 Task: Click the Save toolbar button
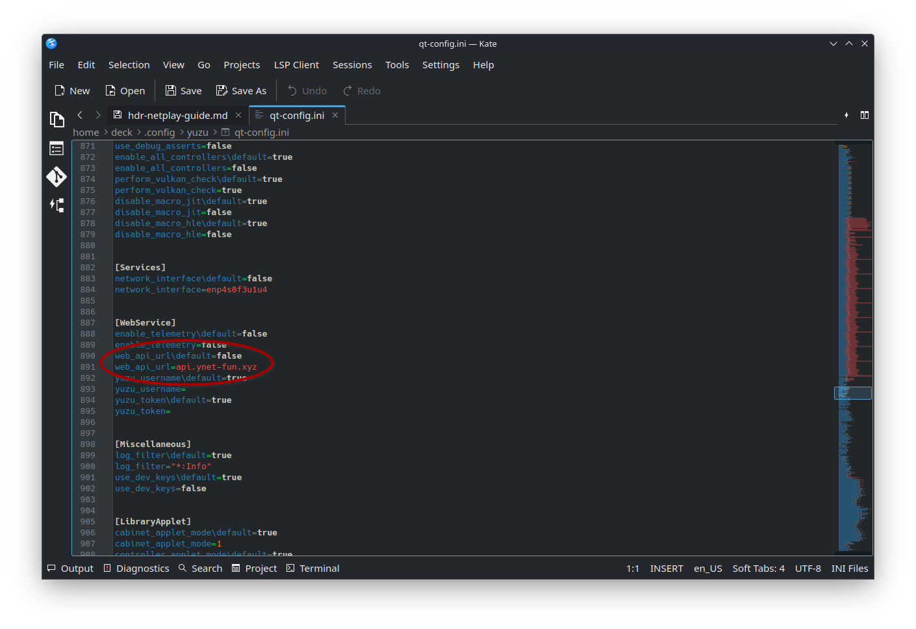pos(183,91)
